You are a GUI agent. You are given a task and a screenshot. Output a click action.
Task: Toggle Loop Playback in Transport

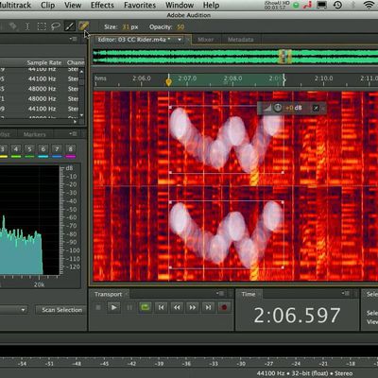click(x=146, y=307)
